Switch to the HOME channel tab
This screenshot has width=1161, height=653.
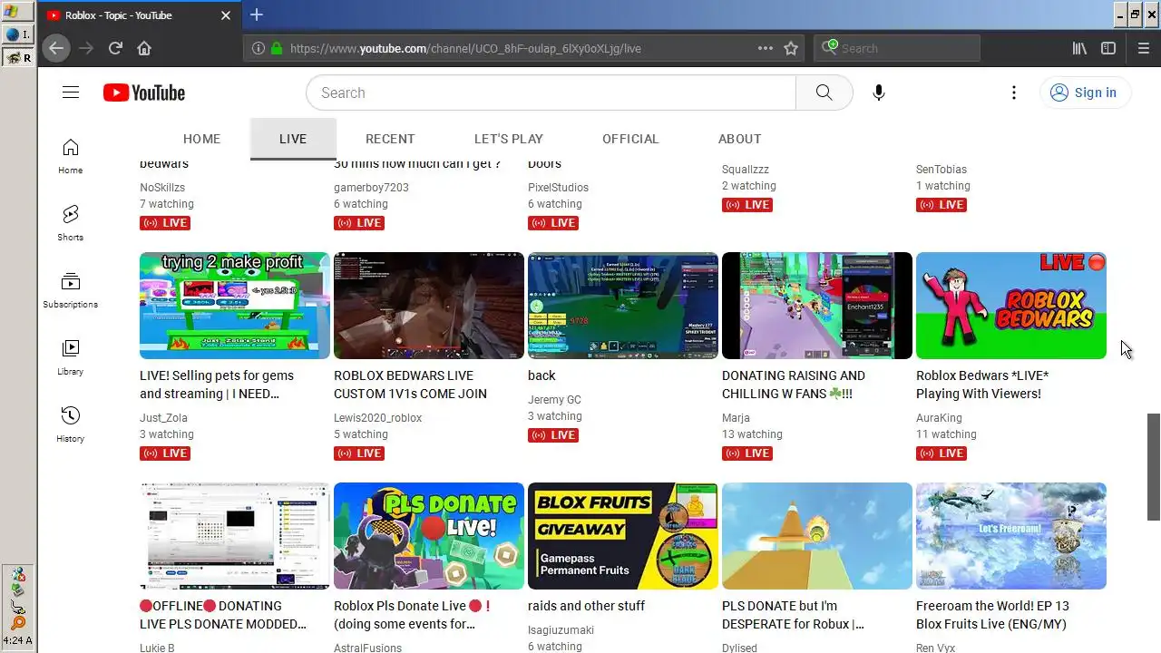(x=201, y=139)
